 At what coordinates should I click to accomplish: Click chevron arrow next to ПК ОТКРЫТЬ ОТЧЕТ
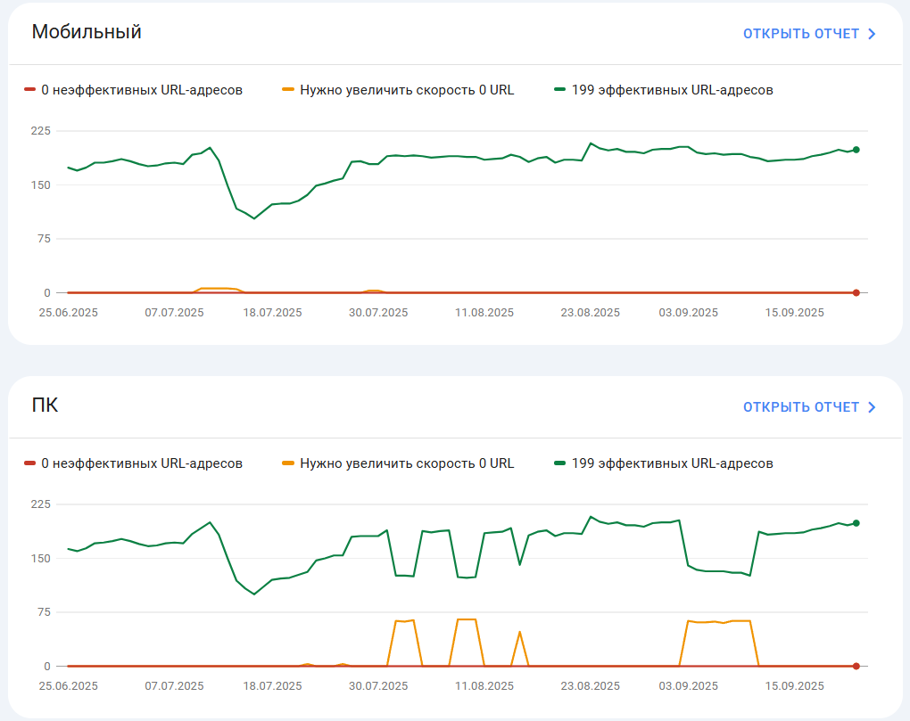871,407
